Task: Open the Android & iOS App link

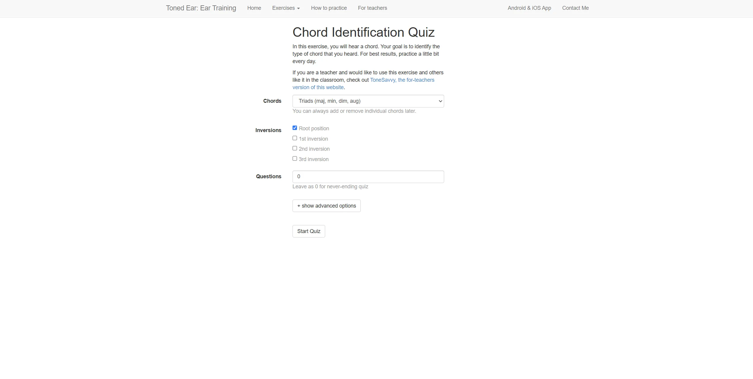Action: (x=529, y=8)
